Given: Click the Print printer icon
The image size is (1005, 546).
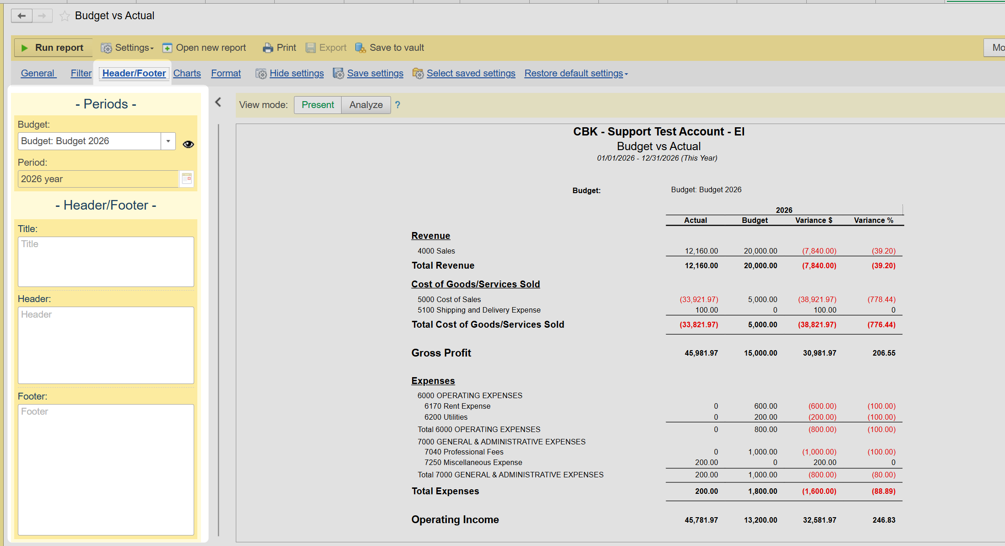Looking at the screenshot, I should point(267,48).
